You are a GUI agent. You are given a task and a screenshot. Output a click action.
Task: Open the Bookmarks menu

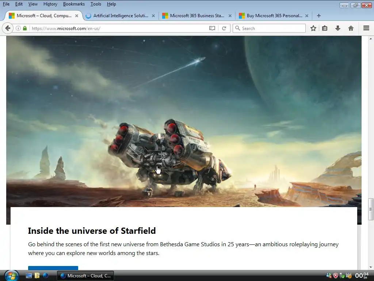[74, 4]
